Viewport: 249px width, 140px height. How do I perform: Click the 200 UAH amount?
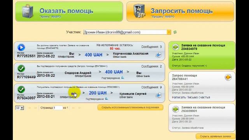point(98,93)
